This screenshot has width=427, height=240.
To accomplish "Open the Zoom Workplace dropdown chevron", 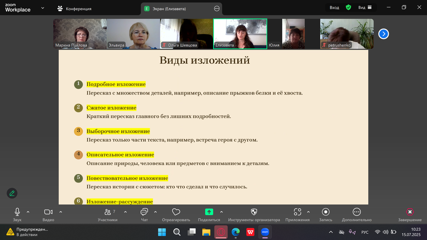I will click(43, 7).
